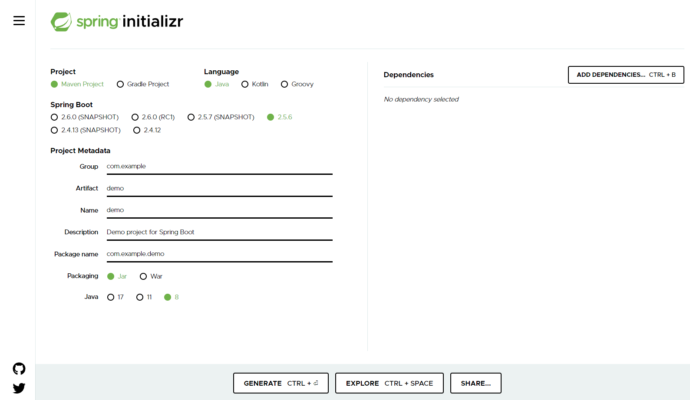Edit the Package name field
690x400 pixels.
pos(220,254)
